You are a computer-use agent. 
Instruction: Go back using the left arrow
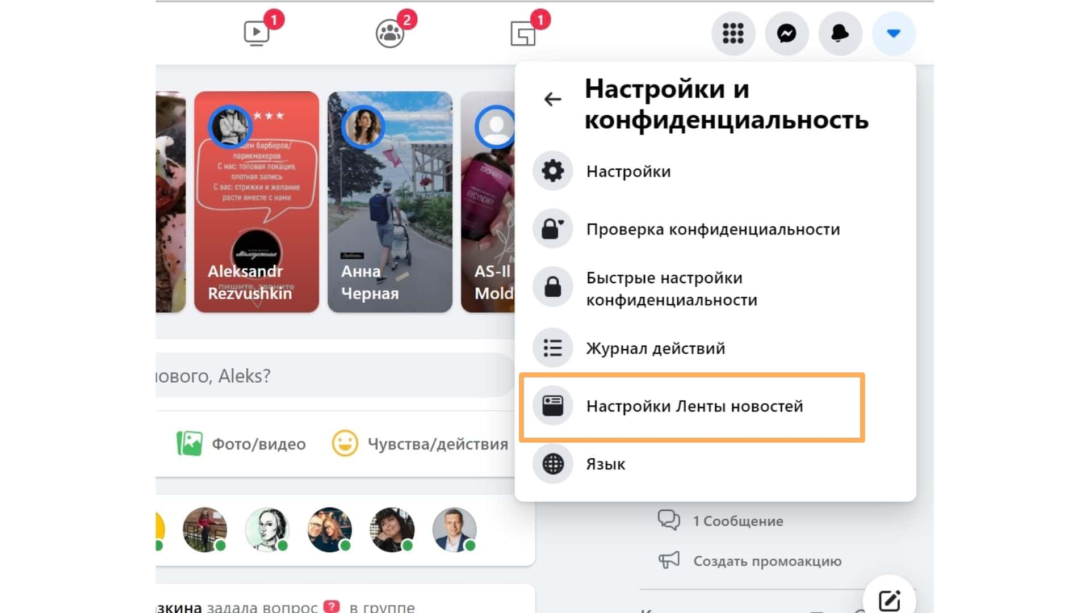(552, 99)
